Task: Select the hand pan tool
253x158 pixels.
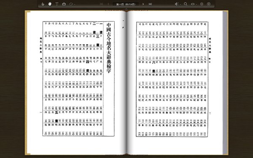Action: pyautogui.click(x=50, y=4)
